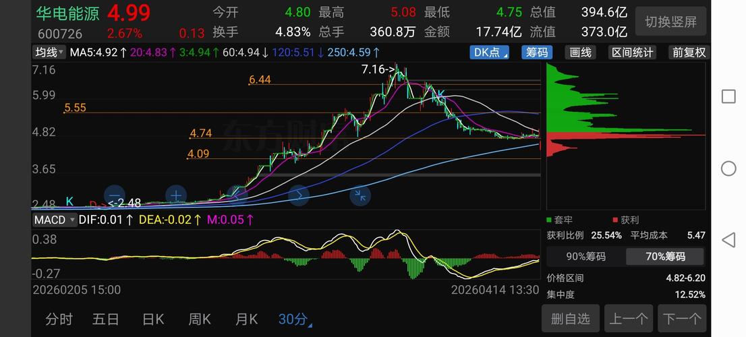The height and width of the screenshot is (337, 746).
Task: Click the 下一个 next stock button
Action: tap(682, 318)
